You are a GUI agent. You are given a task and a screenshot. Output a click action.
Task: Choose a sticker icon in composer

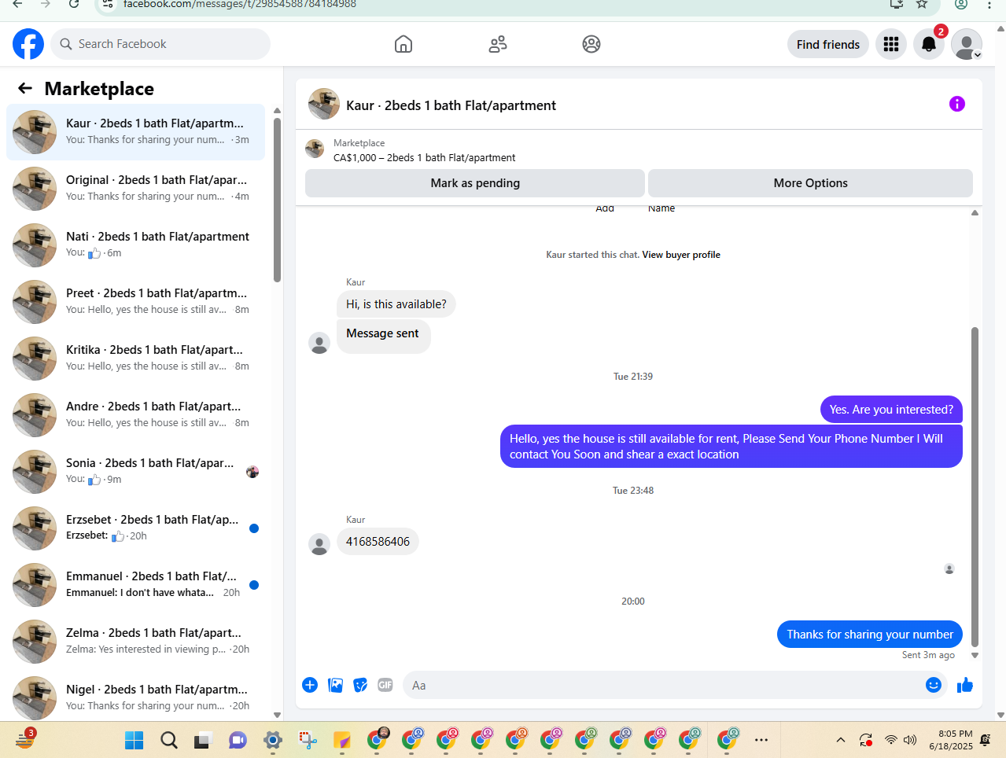[x=360, y=685]
